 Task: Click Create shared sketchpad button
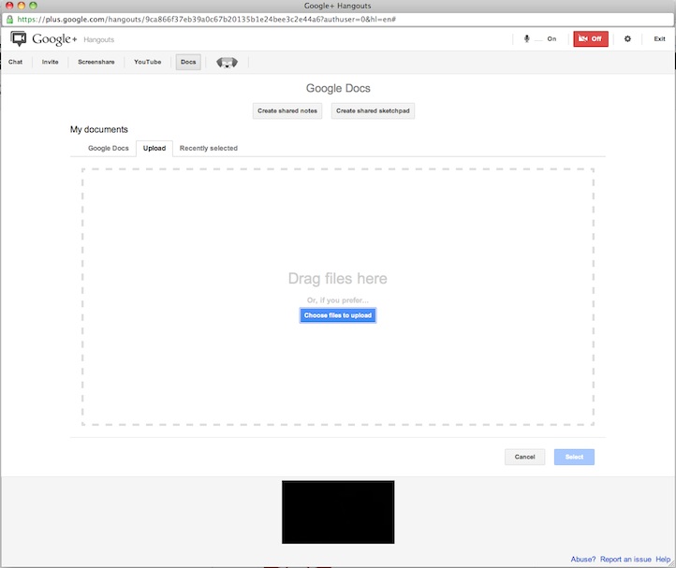coord(373,110)
